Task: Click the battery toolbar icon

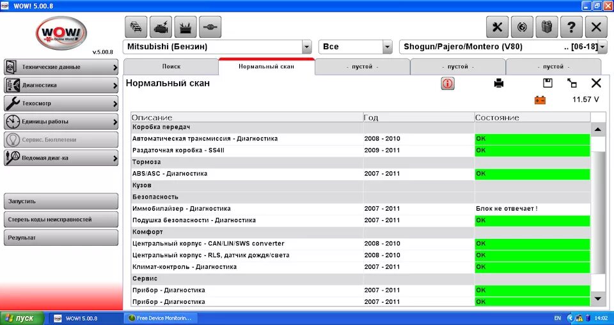Action: tap(185, 27)
